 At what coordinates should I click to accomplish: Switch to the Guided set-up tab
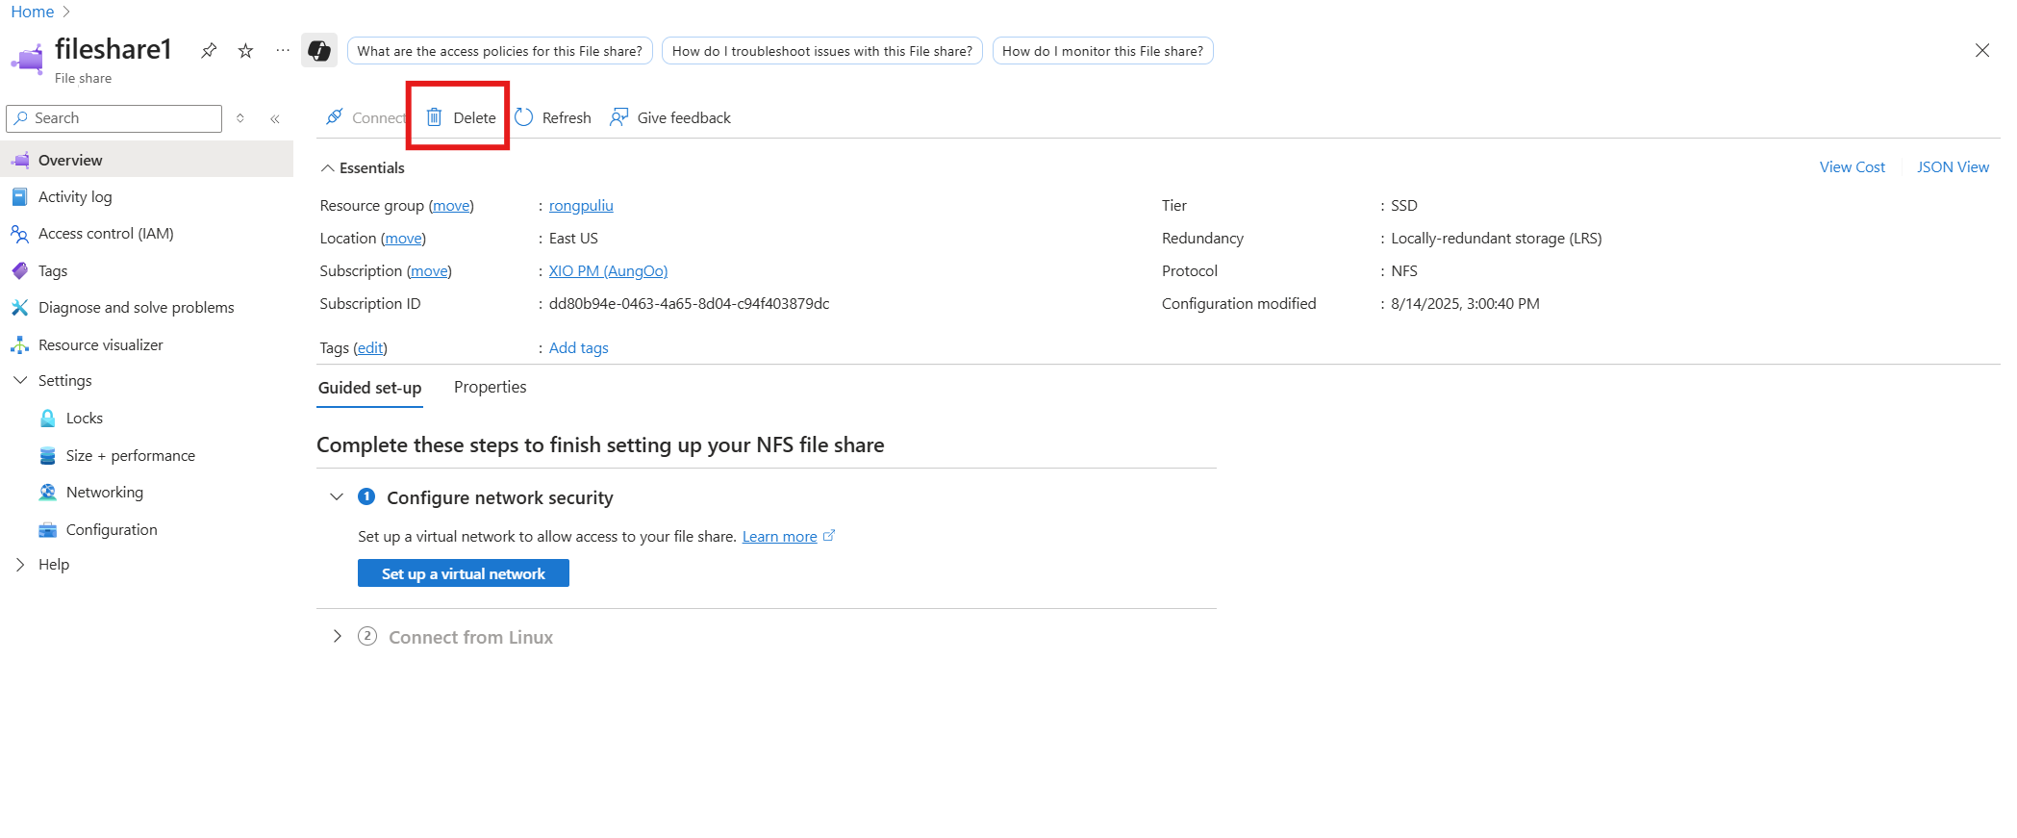369,388
